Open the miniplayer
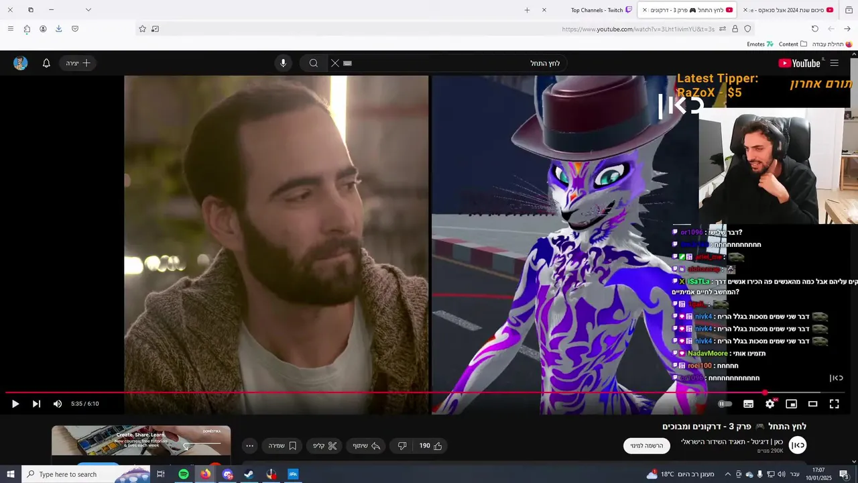This screenshot has width=858, height=483. (792, 404)
